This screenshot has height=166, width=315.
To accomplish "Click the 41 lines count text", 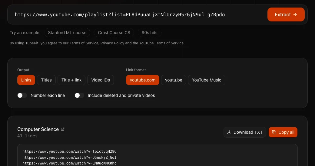I will point(27,136).
